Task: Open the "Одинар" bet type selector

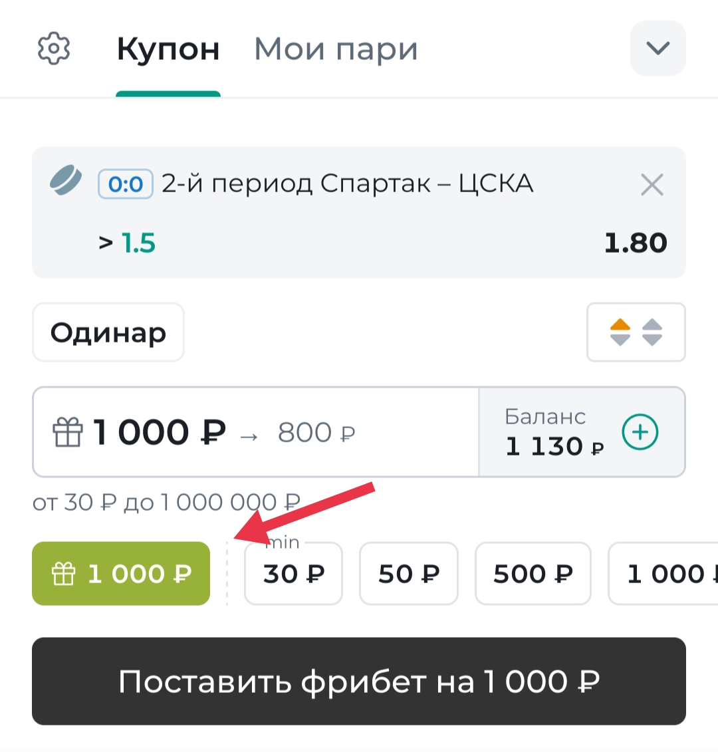Action: tap(108, 332)
